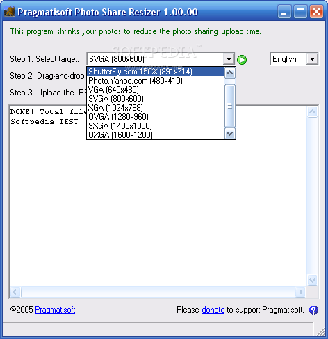This screenshot has width=328, height=339.
Task: Select XGA (1024x768) option
Action: click(155, 108)
